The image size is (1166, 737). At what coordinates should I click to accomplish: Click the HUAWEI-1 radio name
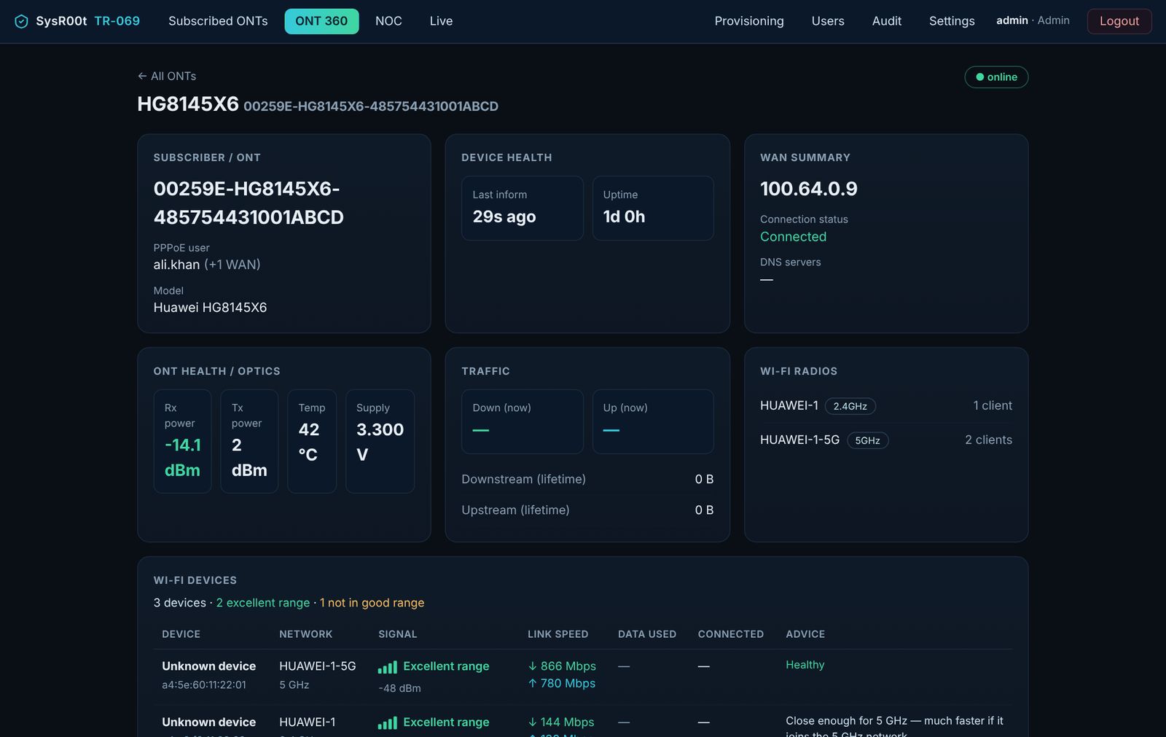pyautogui.click(x=789, y=405)
